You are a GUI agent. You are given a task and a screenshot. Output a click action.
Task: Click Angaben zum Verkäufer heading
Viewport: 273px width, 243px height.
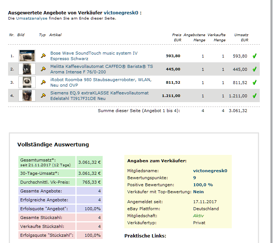pos(157,161)
